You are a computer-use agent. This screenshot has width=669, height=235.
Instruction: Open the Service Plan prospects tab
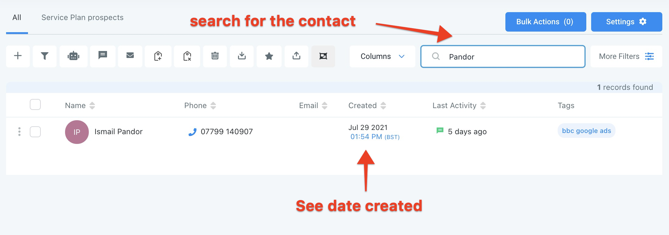[x=82, y=18]
